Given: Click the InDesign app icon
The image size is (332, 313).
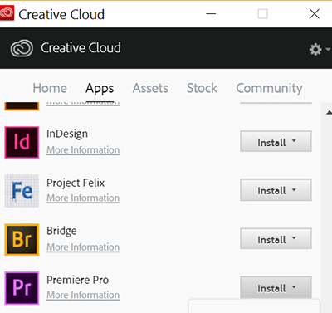Looking at the screenshot, I should tap(22, 142).
